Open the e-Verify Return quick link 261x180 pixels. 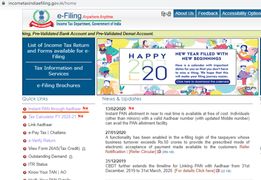[42, 140]
